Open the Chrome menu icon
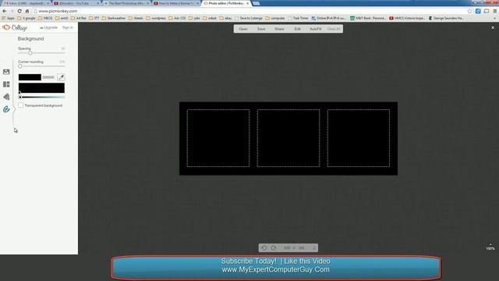This screenshot has height=281, width=499. [495, 11]
